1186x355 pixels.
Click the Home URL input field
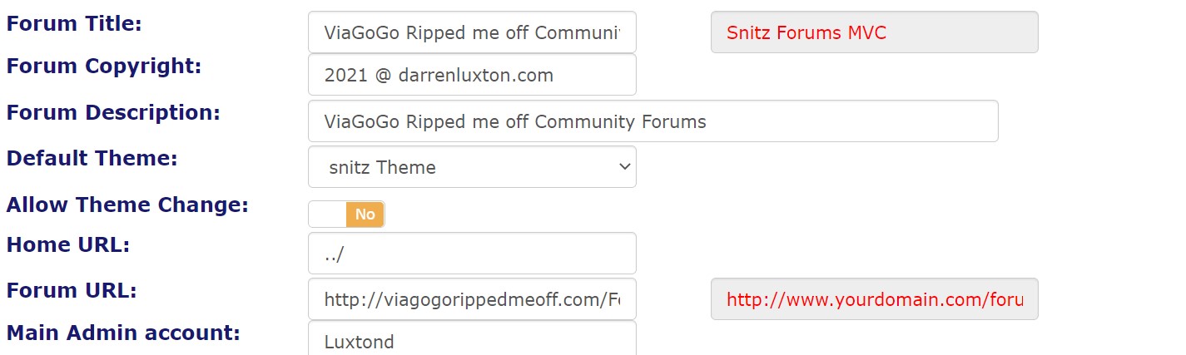471,254
